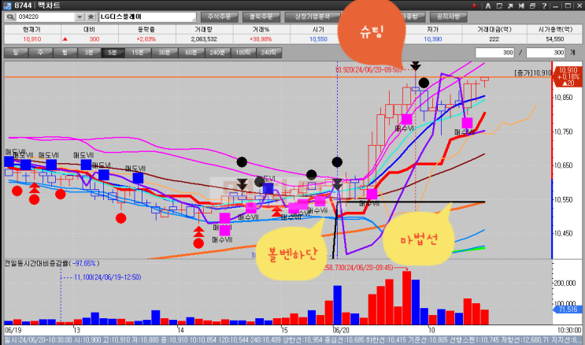Click the 06/20 date axis label
The height and width of the screenshot is (345, 585).
(342, 330)
